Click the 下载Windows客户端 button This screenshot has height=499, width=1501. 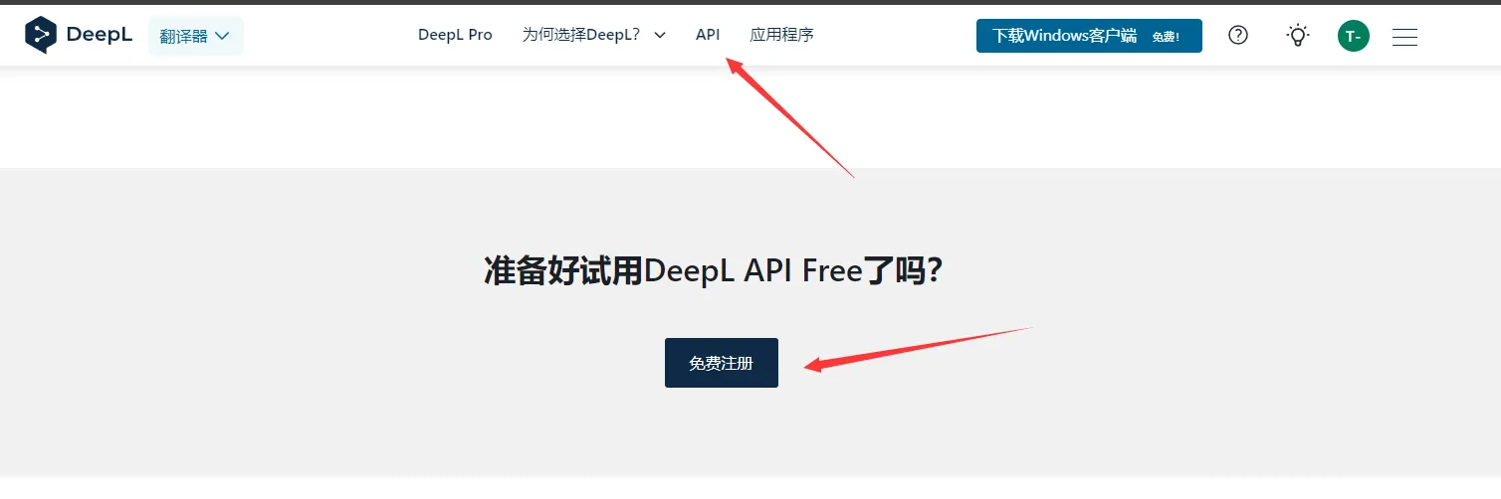coord(1065,36)
